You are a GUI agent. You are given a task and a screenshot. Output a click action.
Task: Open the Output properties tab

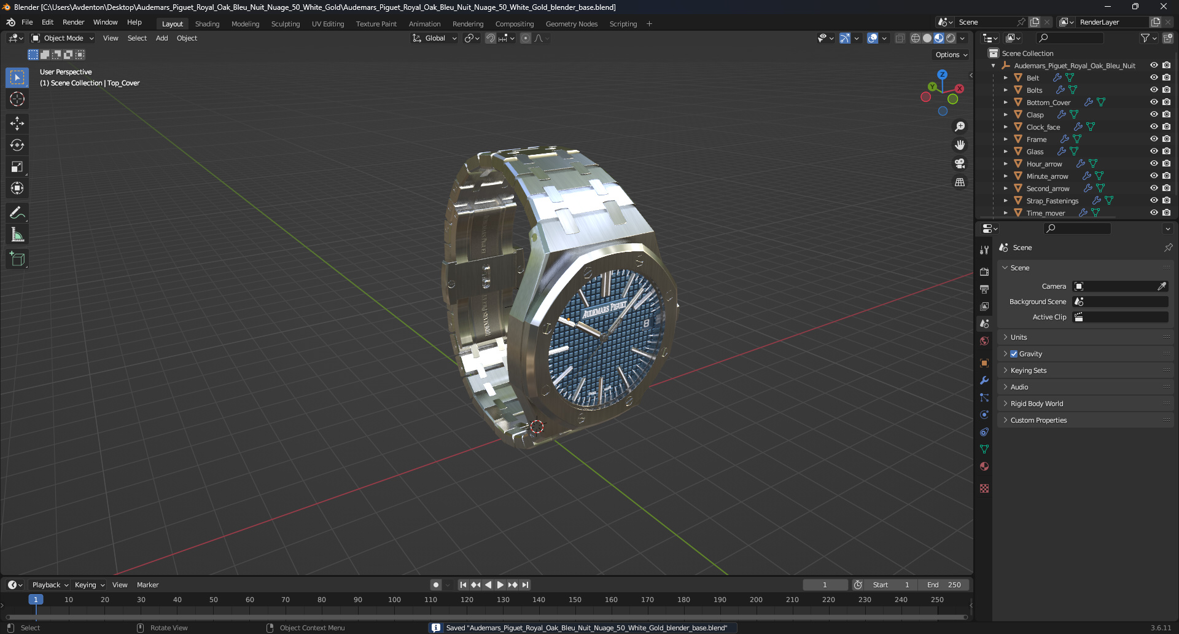point(984,289)
